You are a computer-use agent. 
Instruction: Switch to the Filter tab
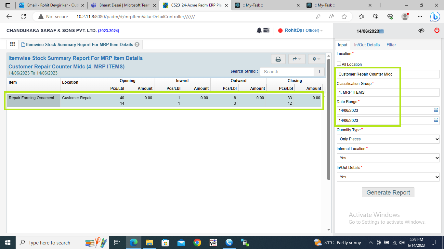click(391, 45)
